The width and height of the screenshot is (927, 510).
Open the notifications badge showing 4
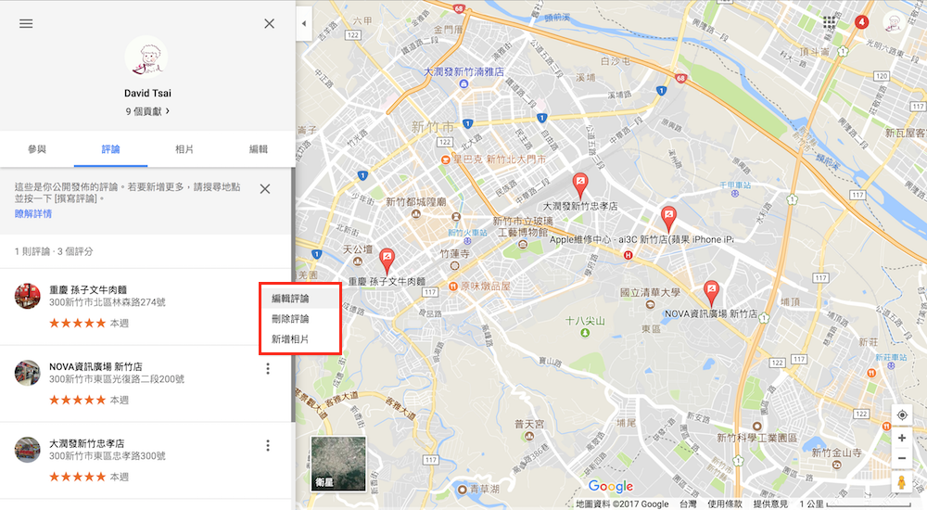pos(861,22)
